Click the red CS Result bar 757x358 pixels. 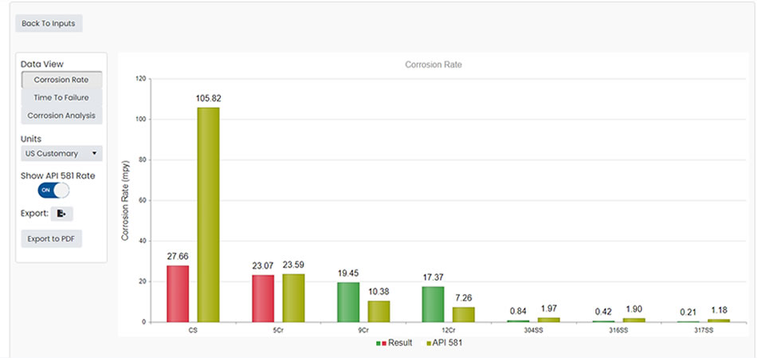[x=178, y=293]
